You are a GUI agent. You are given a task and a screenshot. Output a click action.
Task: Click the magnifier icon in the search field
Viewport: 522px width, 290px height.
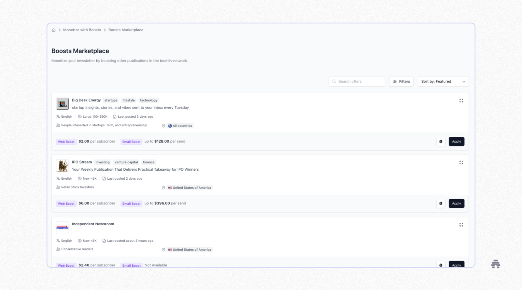[334, 81]
